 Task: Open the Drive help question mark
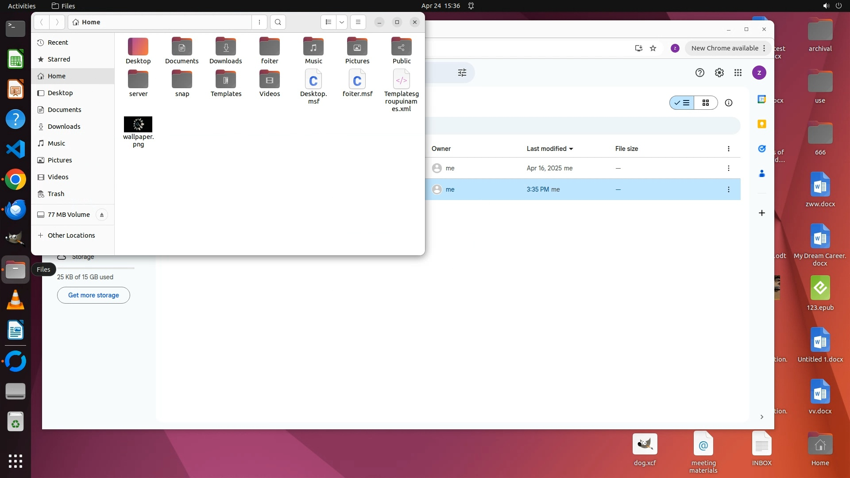click(699, 73)
